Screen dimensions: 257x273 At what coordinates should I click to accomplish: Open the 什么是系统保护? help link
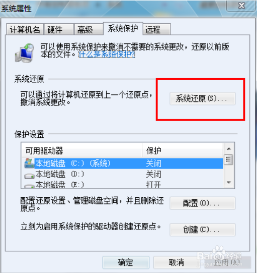point(107,54)
